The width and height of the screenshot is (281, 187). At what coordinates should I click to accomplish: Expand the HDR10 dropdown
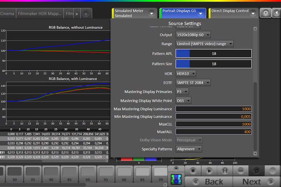[186, 73]
